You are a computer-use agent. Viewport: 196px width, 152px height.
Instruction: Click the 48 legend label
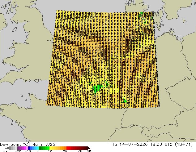[89, 151]
